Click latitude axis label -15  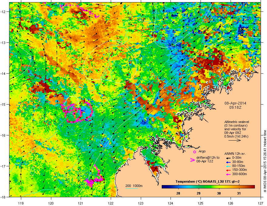pyautogui.click(x=3, y=104)
